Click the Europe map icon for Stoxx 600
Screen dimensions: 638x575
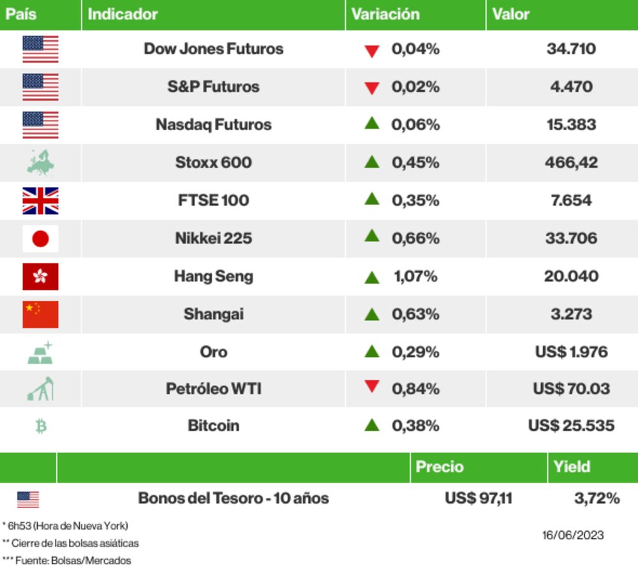point(40,163)
